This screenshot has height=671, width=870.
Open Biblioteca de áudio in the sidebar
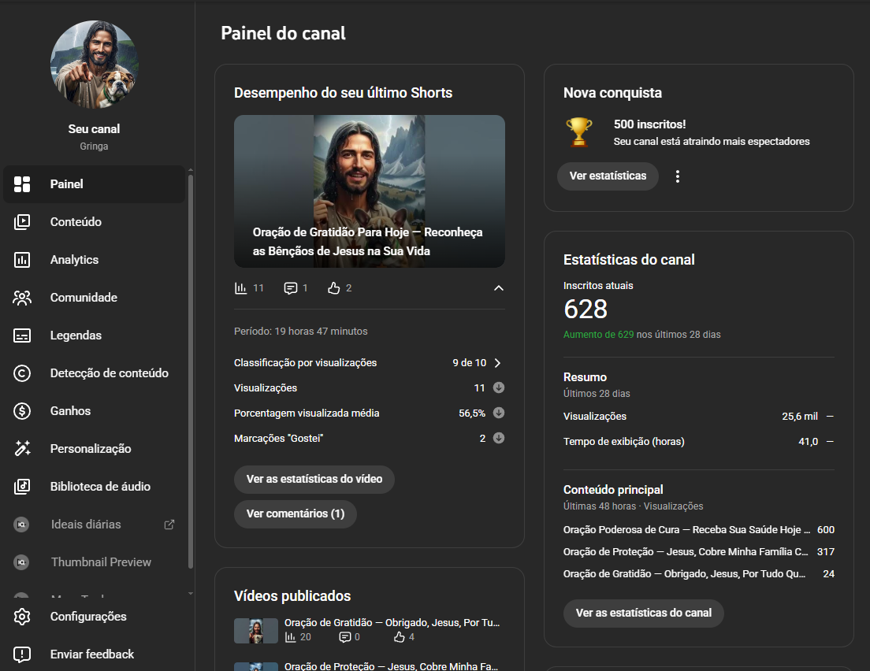click(95, 487)
